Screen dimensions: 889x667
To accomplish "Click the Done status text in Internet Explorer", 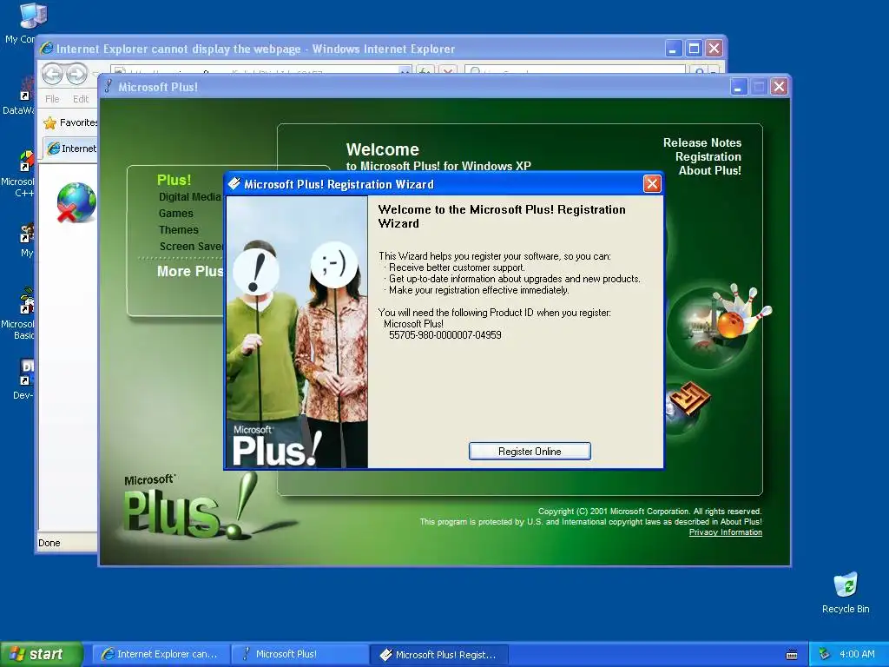I will pyautogui.click(x=49, y=543).
